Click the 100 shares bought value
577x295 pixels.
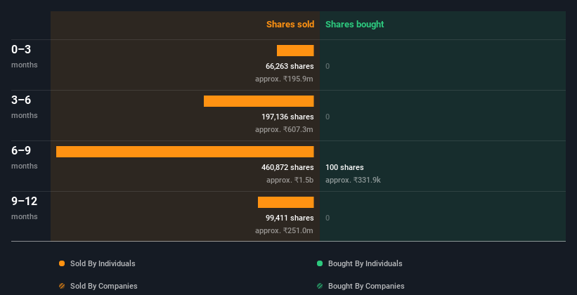(x=344, y=167)
